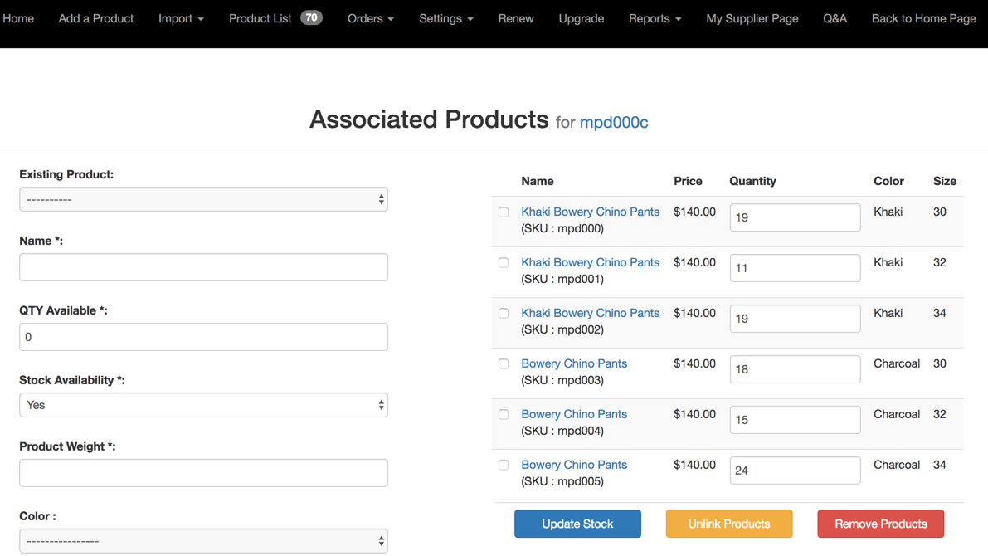Expand the Stock Availability dropdown
The width and height of the screenshot is (988, 556).
coord(203,406)
